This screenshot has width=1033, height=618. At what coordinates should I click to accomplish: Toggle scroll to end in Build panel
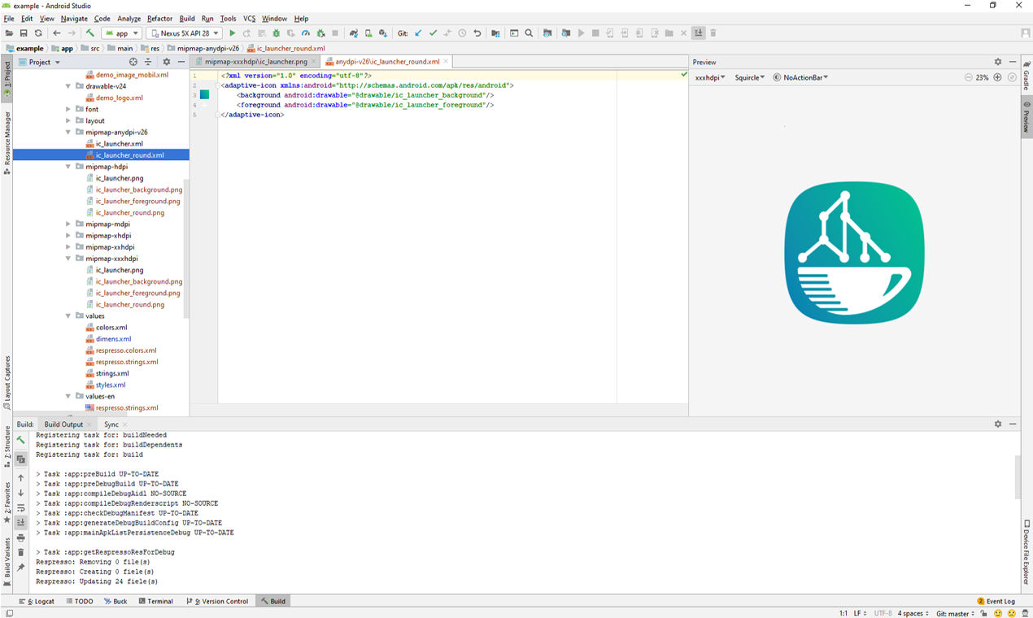[x=21, y=522]
